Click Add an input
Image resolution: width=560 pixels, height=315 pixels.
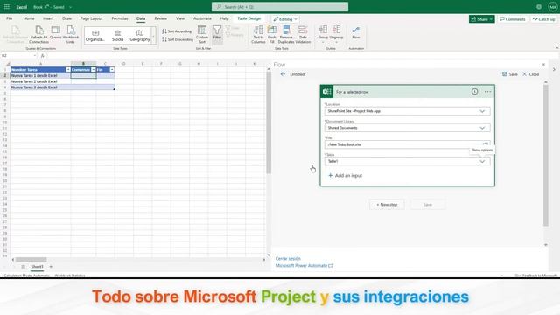pyautogui.click(x=345, y=175)
